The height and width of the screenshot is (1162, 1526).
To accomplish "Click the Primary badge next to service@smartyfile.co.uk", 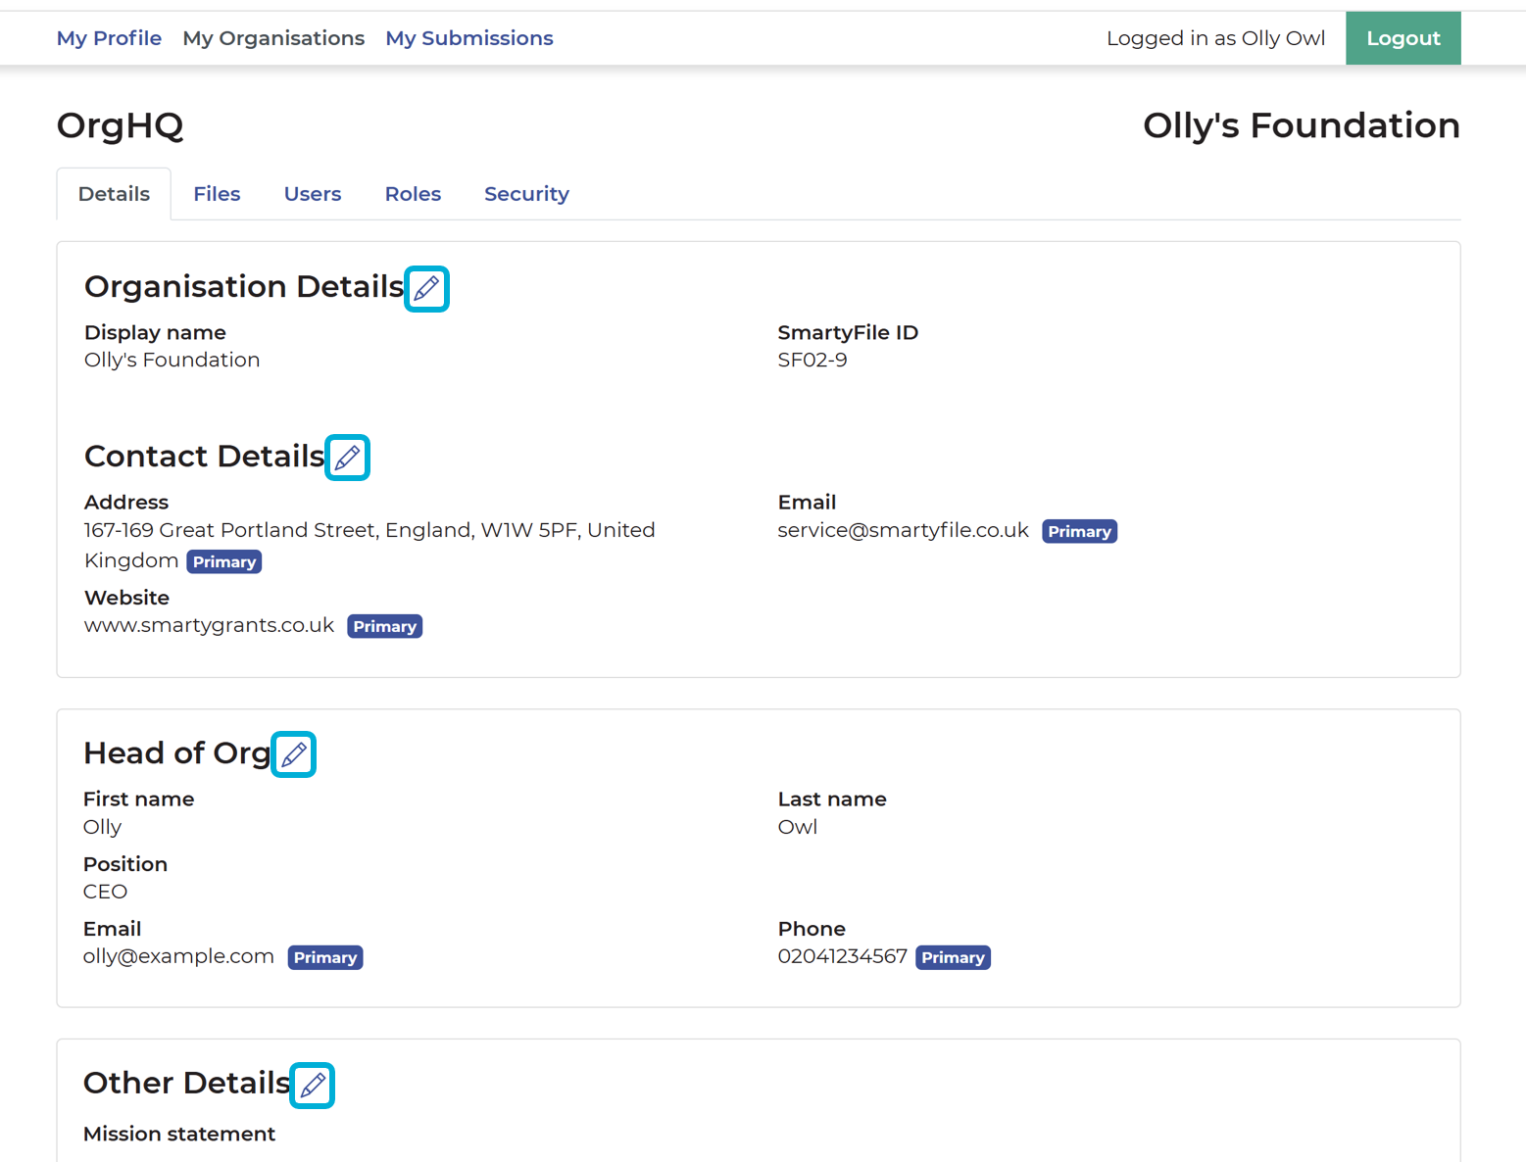I will tap(1079, 530).
